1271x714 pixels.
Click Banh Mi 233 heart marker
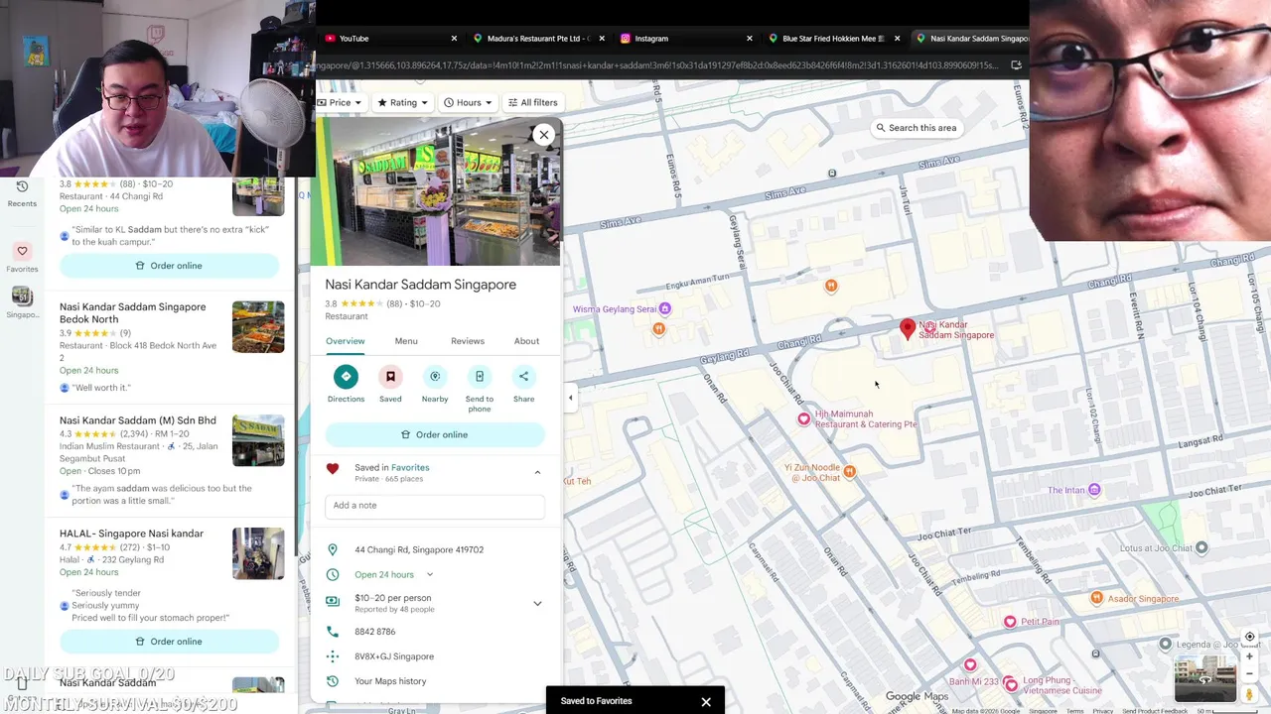point(970,664)
